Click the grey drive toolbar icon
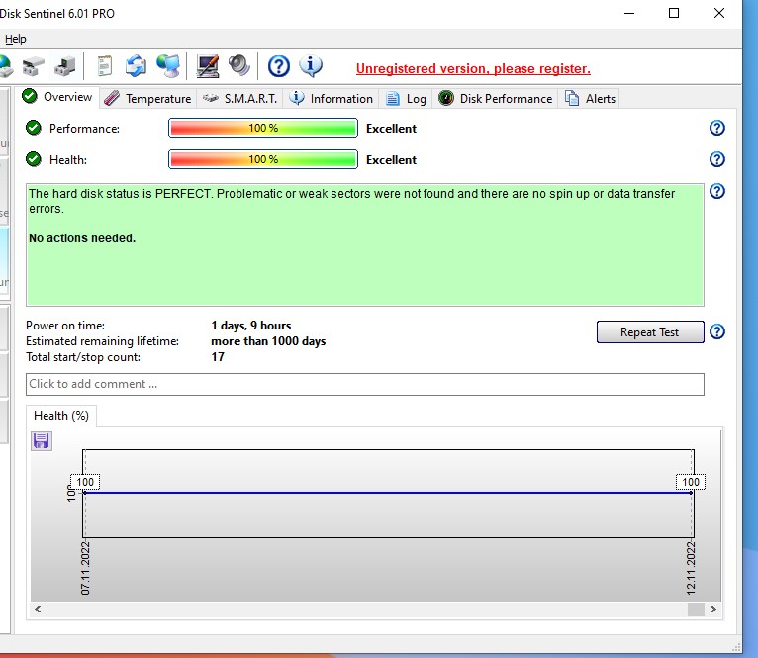 click(x=34, y=66)
